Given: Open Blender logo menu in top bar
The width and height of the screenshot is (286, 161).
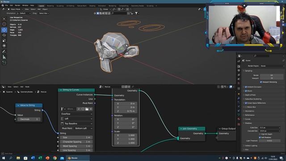Looking at the screenshot, I should click(x=3, y=6).
